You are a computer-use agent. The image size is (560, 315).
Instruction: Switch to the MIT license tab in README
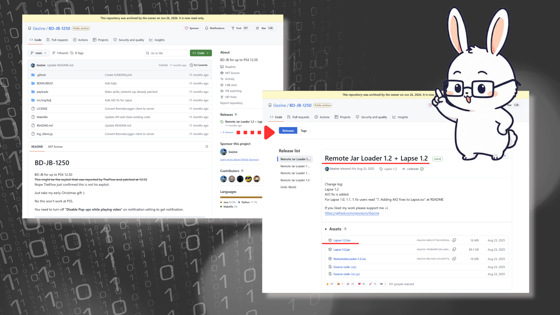55,147
